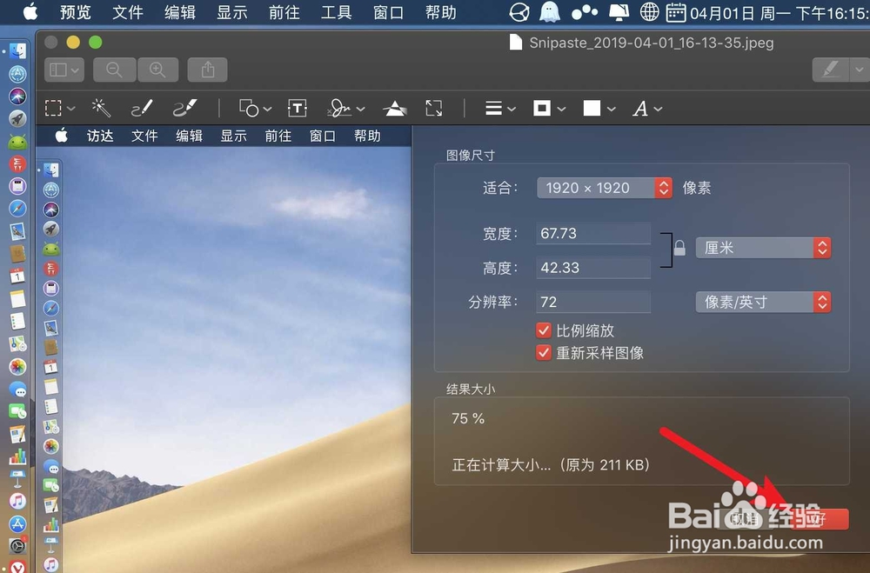870x573 pixels.
Task: Insert a text box
Action: (x=297, y=108)
